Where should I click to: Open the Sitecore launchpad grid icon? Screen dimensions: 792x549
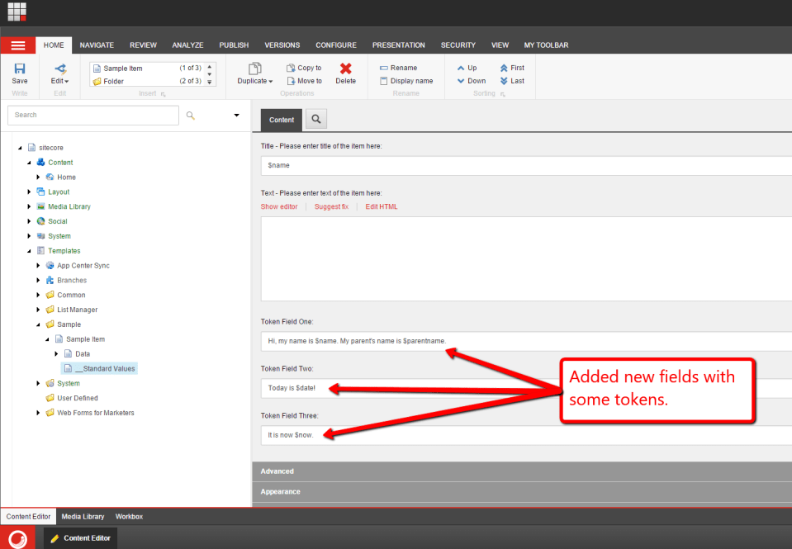pyautogui.click(x=17, y=12)
